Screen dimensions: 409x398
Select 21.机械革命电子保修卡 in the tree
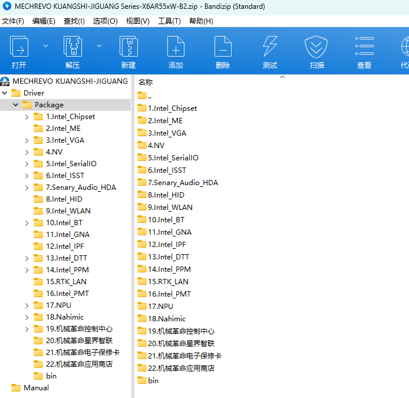(x=77, y=353)
